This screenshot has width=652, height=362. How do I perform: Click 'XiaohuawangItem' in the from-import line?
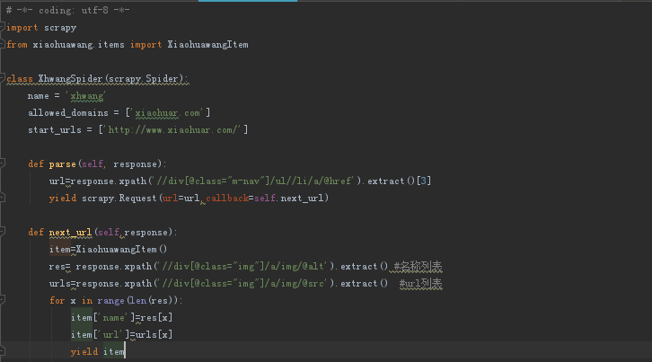(208, 45)
